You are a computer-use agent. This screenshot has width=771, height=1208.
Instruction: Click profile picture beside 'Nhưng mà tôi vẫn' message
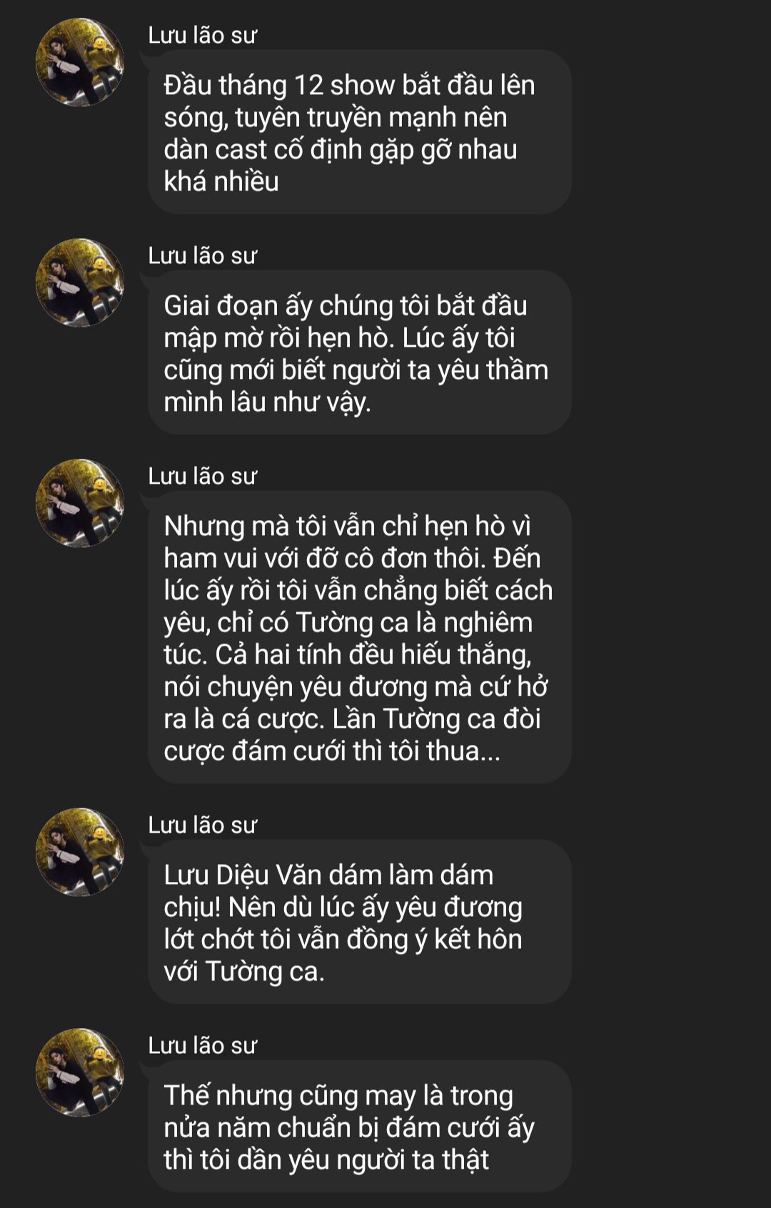point(80,503)
